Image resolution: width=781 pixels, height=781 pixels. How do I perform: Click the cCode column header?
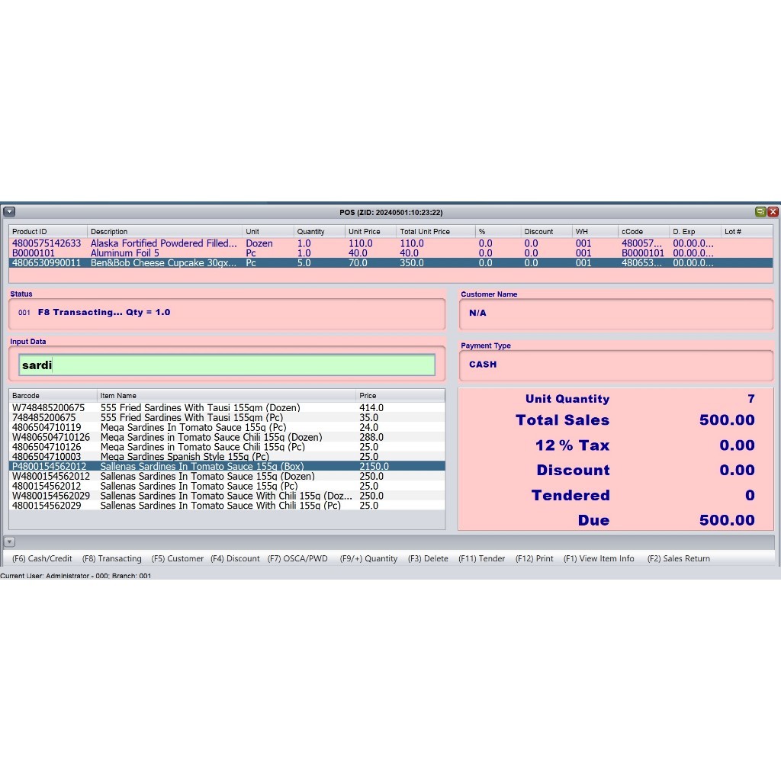[644, 232]
